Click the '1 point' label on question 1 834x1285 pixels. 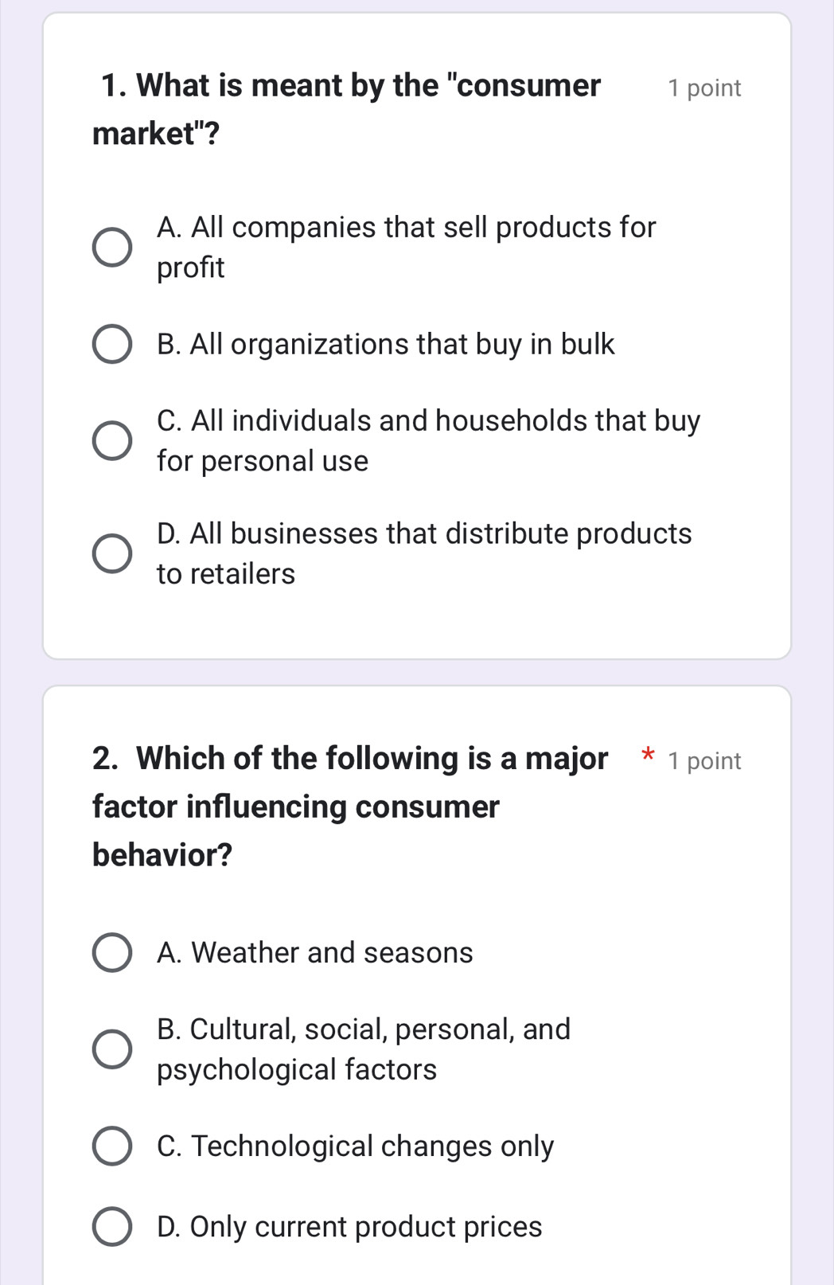point(704,88)
